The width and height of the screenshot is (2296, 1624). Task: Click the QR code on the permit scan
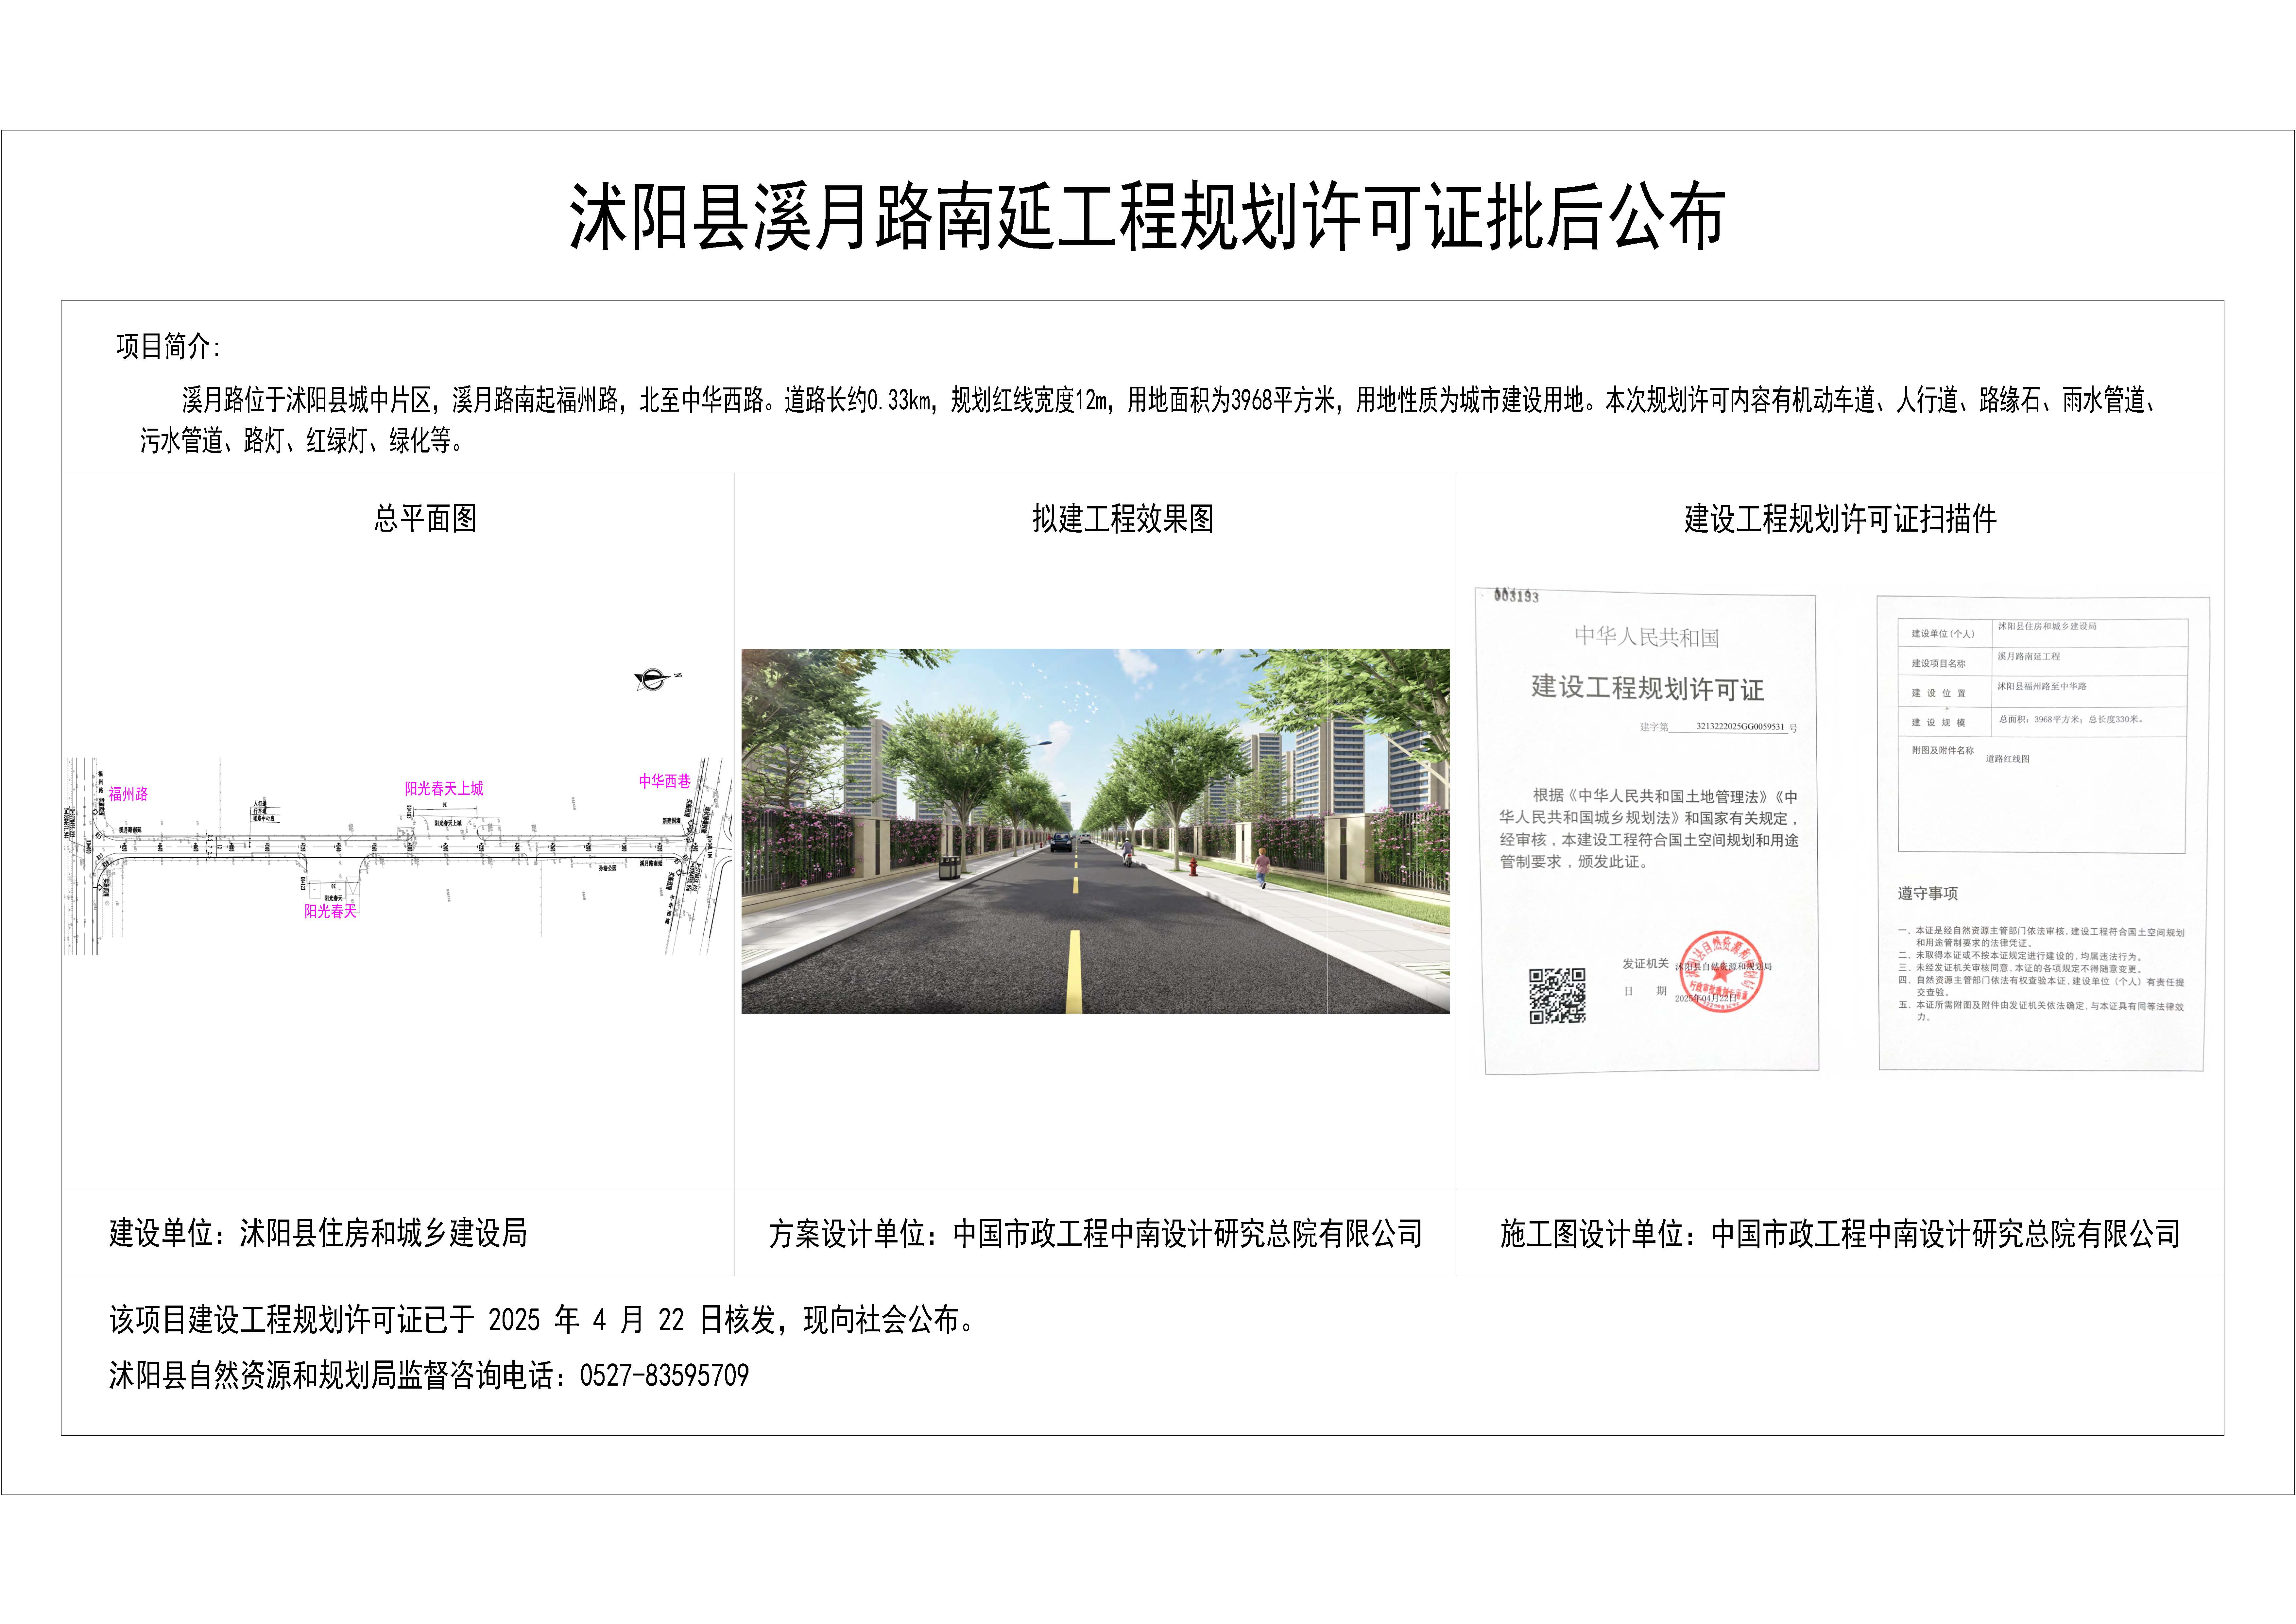click(x=1557, y=996)
